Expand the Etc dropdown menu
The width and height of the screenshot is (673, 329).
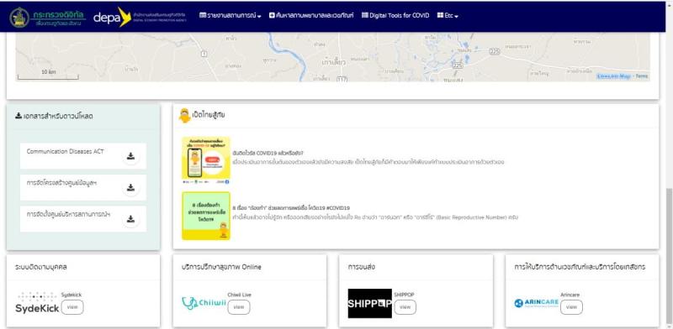[448, 15]
